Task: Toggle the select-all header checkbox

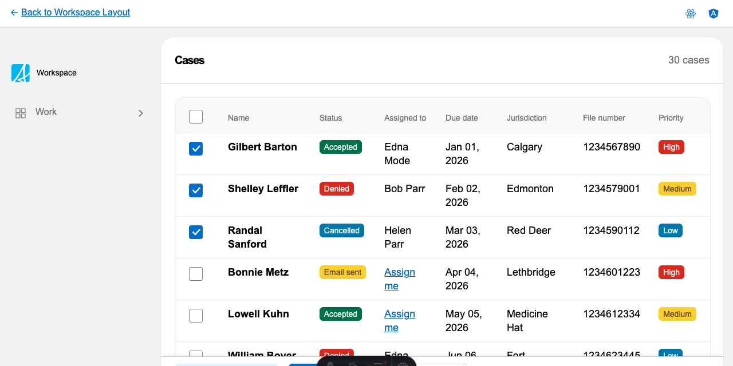Action: point(196,117)
